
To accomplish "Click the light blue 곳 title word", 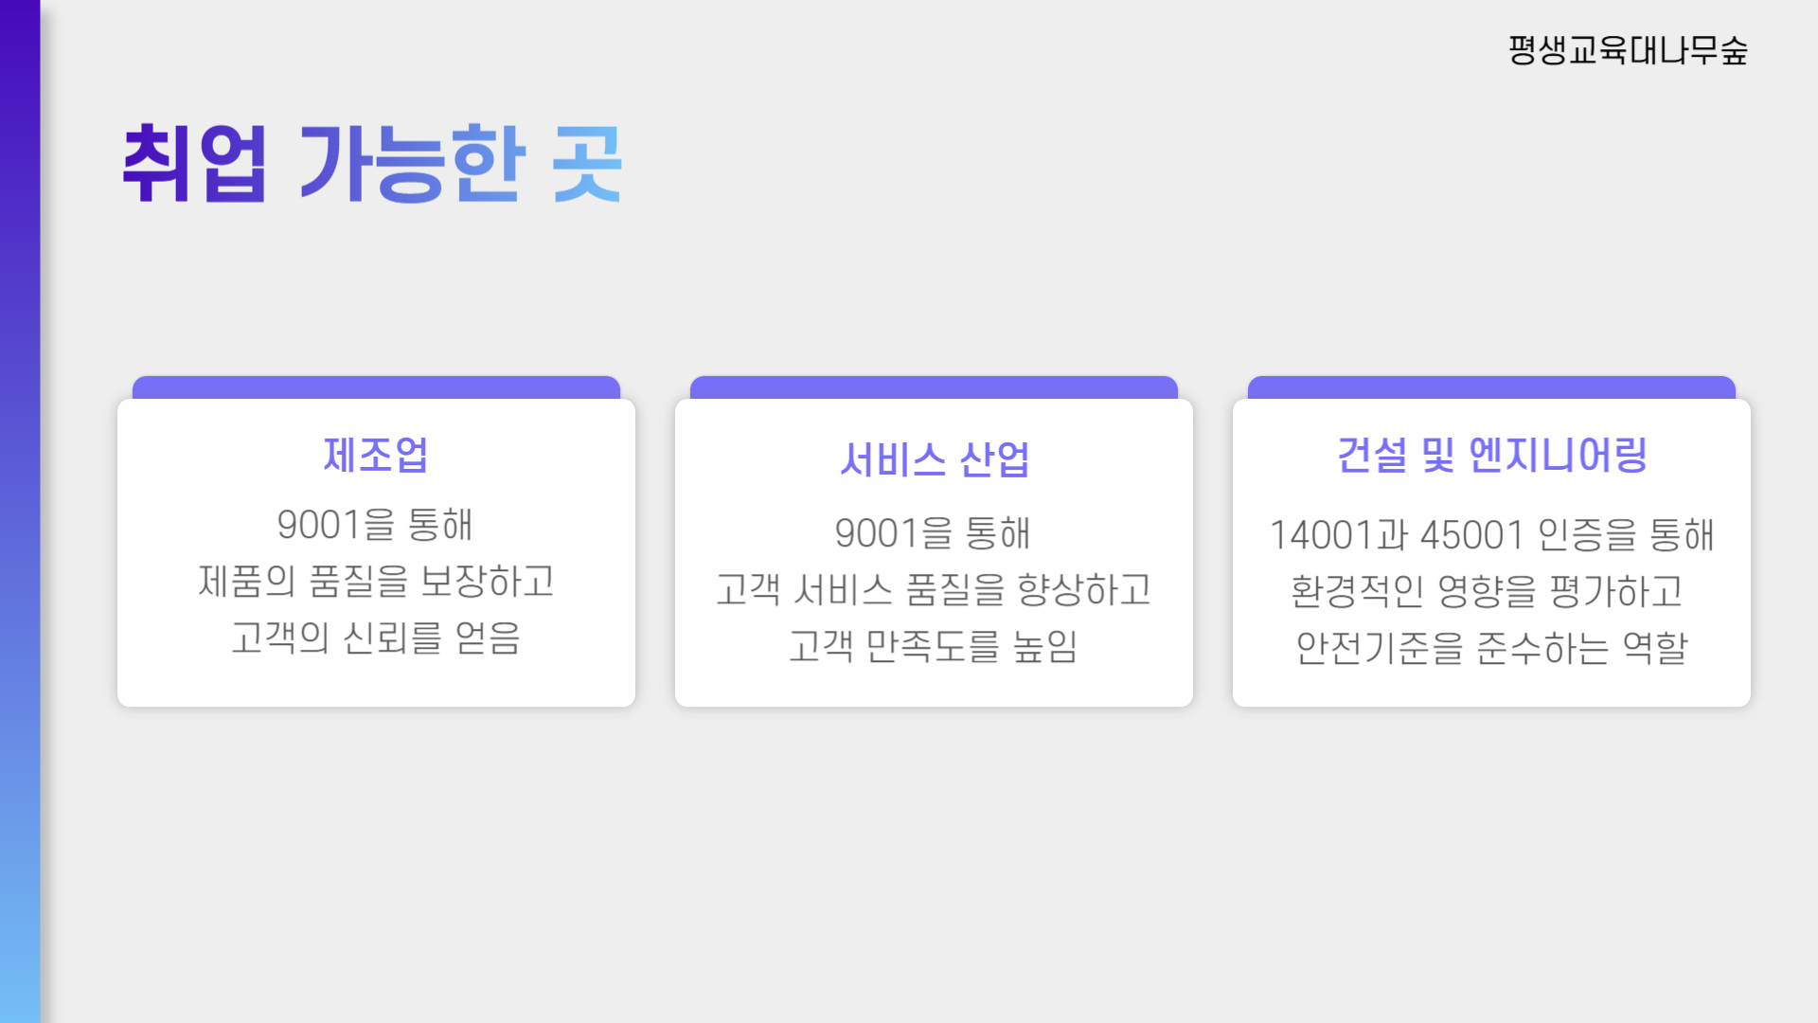I will pyautogui.click(x=587, y=164).
